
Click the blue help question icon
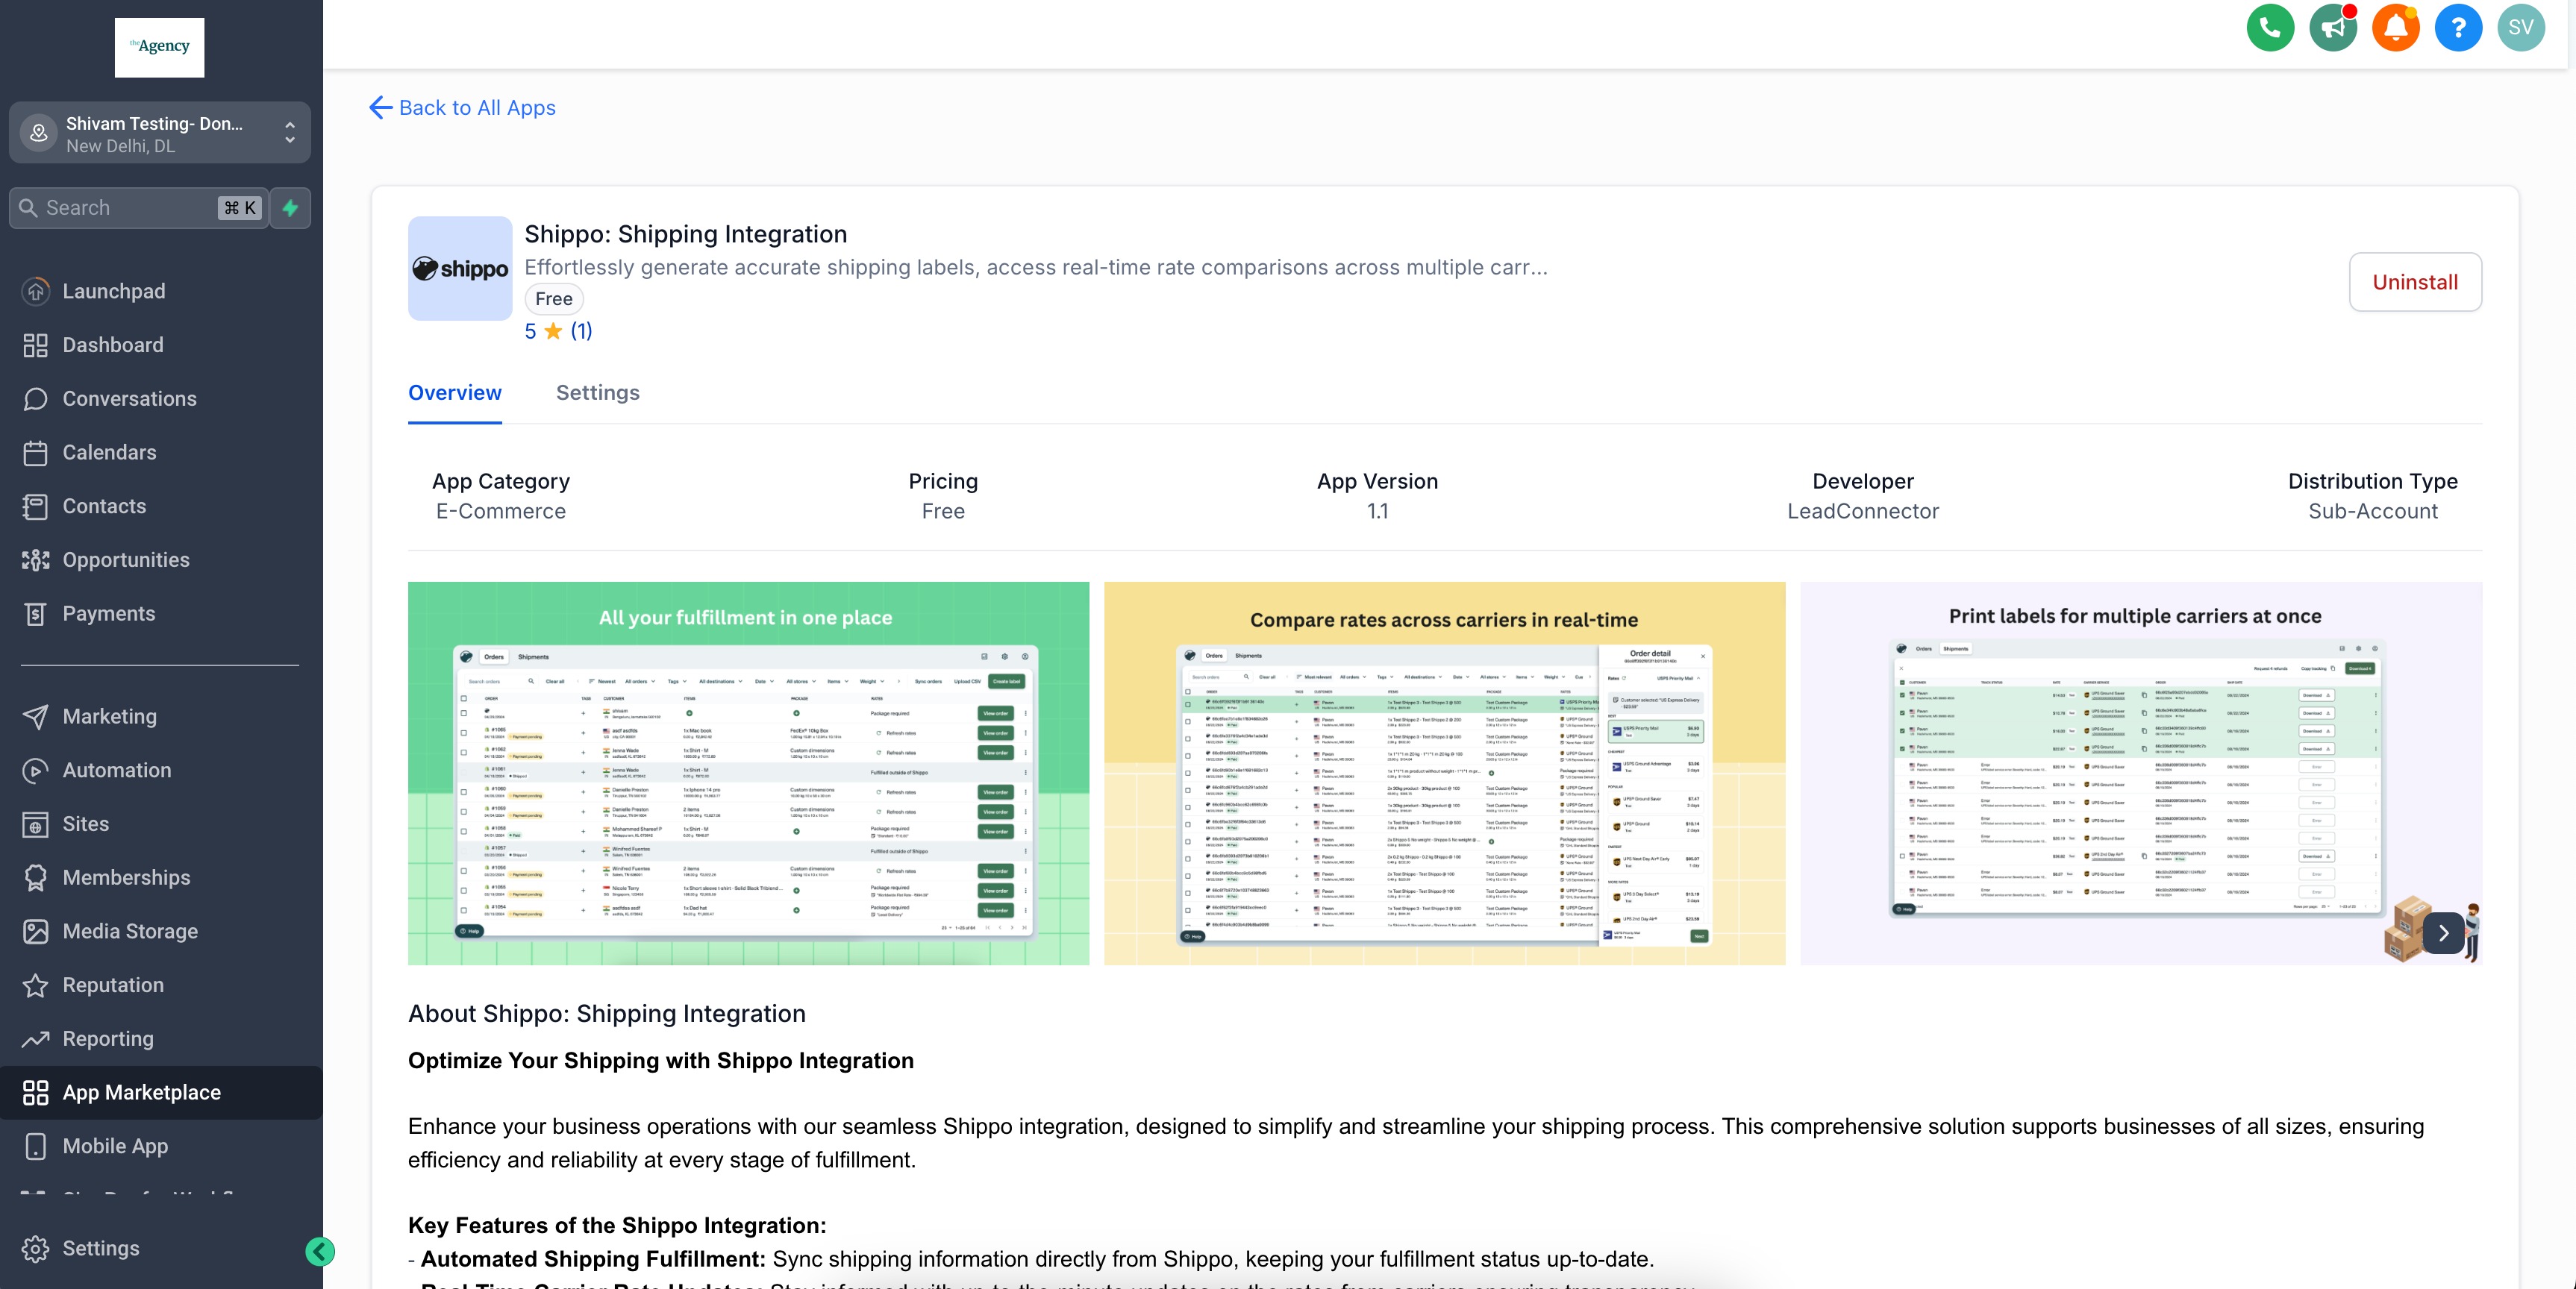[2458, 28]
